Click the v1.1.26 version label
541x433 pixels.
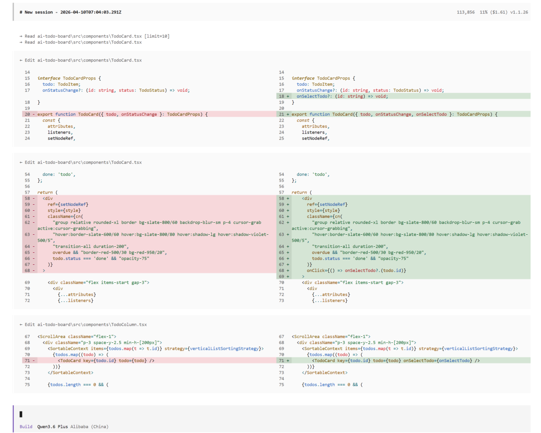pyautogui.click(x=519, y=12)
